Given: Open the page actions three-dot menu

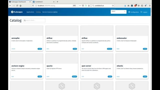Looking at the screenshot, I should (x=80, y=5).
